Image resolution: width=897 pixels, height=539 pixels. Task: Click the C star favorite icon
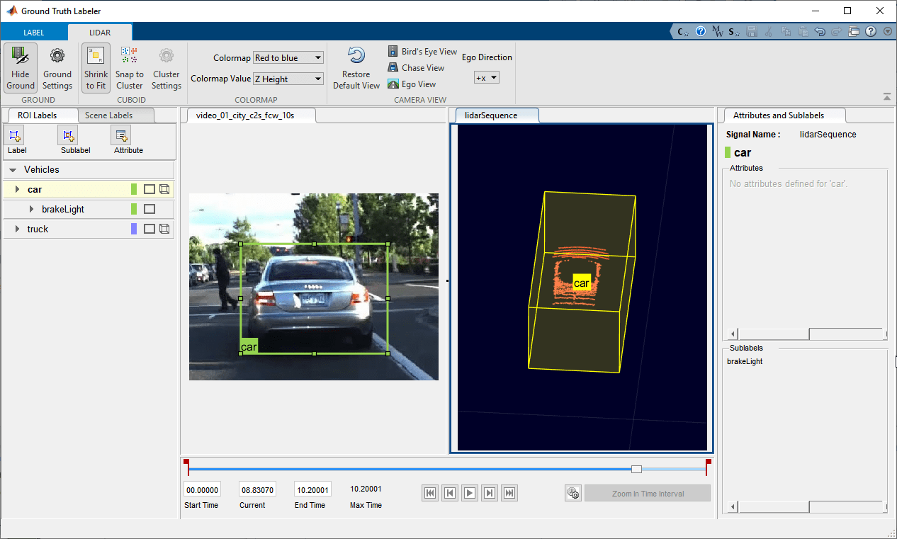click(683, 31)
